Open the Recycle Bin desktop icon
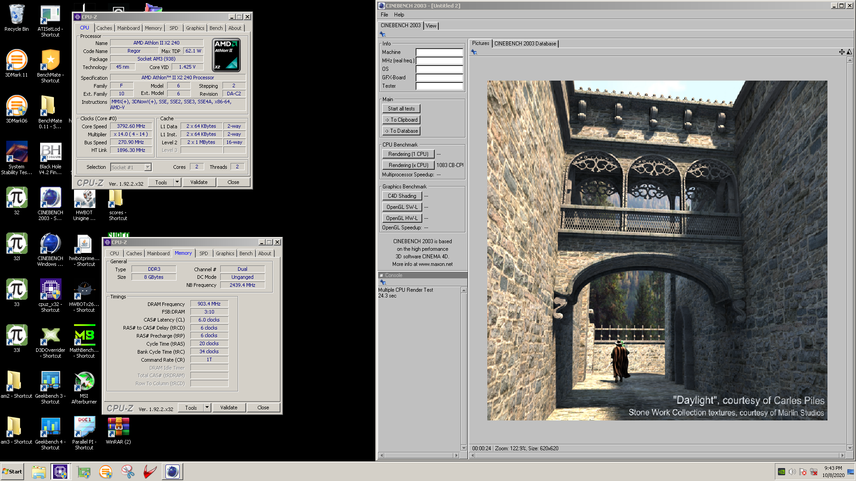856x481 pixels. [16, 18]
